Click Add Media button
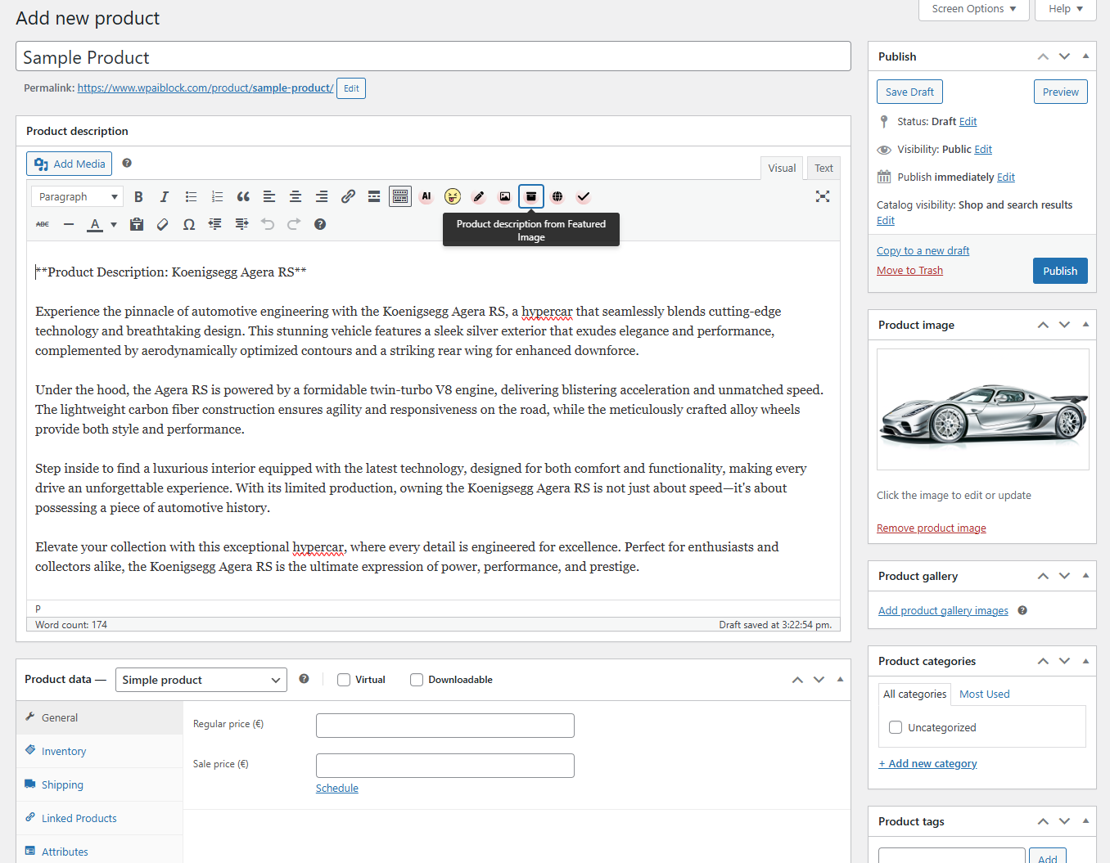Screen dimensions: 1110x863 70,164
